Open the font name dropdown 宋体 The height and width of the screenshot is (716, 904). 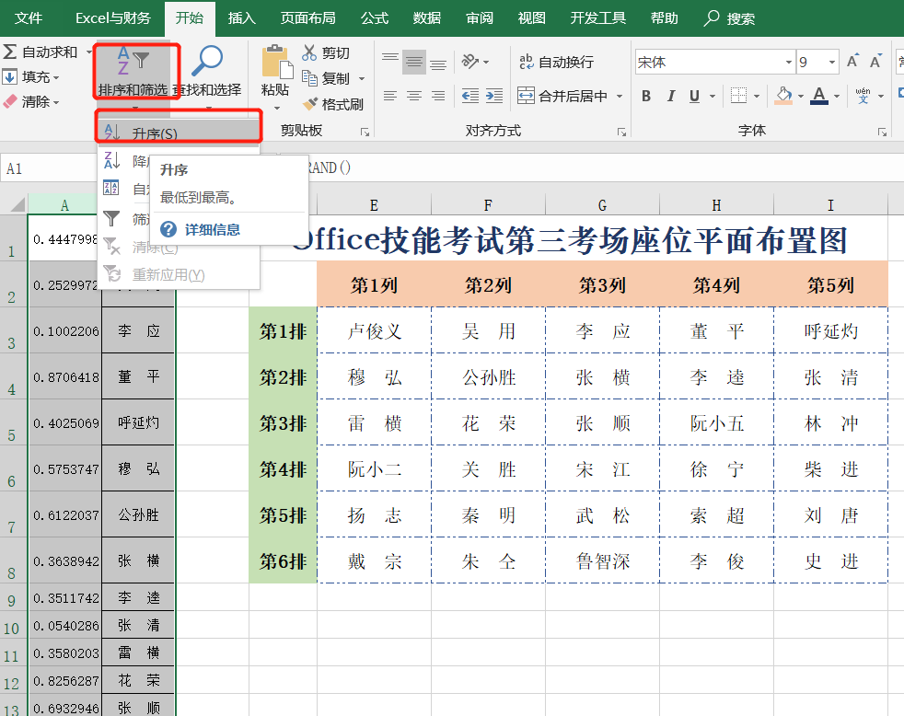tap(789, 62)
